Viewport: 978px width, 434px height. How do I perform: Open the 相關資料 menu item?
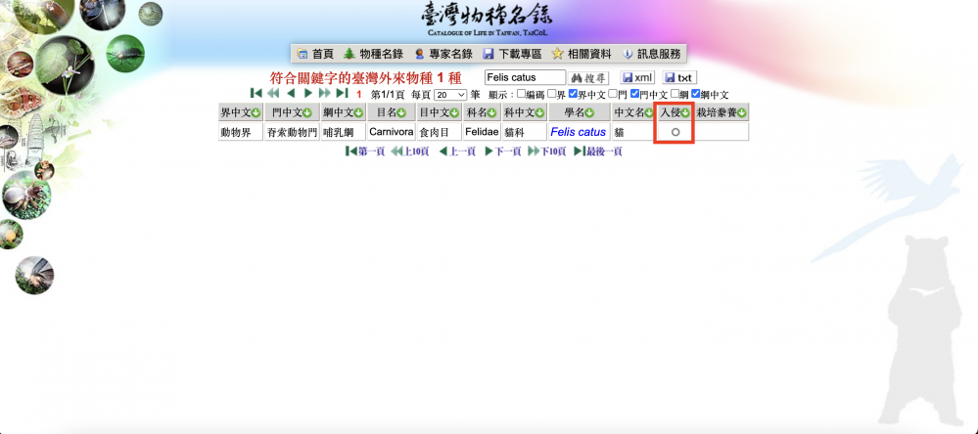coord(582,54)
